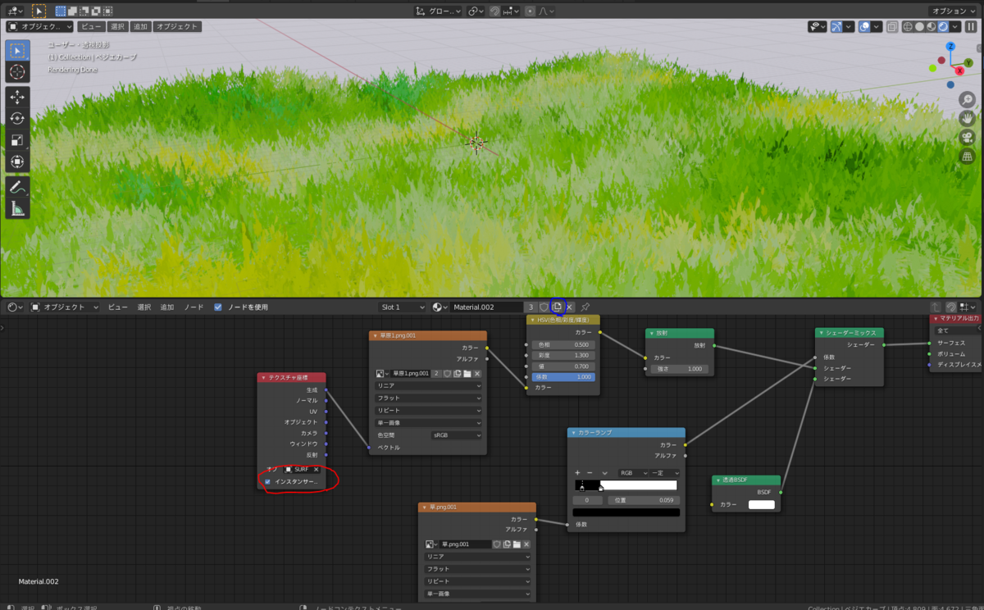Toggle viewport overlays button
The height and width of the screenshot is (610, 984).
pos(864,26)
